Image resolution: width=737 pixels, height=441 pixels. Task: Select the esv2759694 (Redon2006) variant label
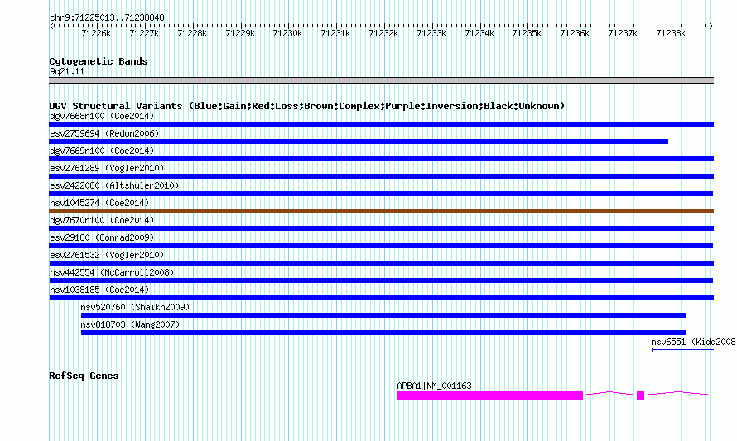click(x=104, y=133)
